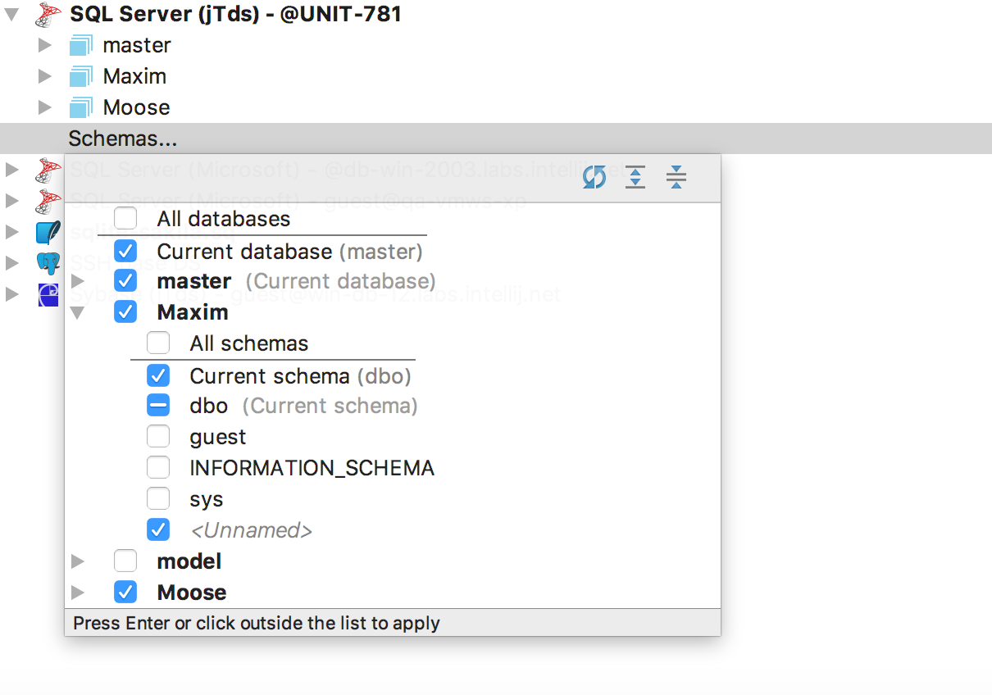Click the "<Unnamed>" schema label
The width and height of the screenshot is (992, 695).
251,530
